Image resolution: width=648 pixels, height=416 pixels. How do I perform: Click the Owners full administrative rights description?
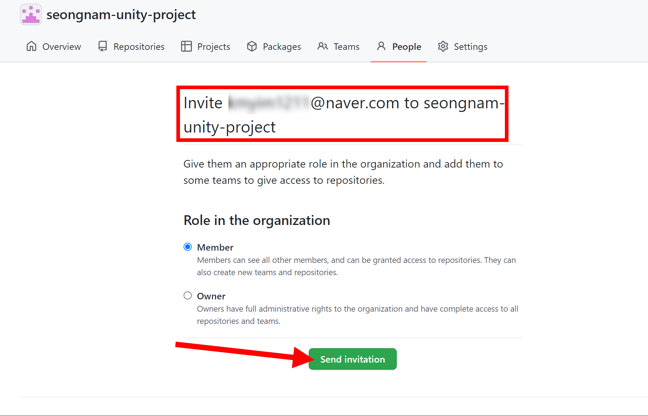point(357,315)
